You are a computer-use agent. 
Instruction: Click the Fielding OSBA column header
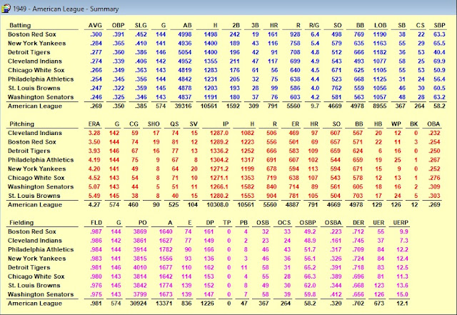pyautogui.click(x=333, y=223)
